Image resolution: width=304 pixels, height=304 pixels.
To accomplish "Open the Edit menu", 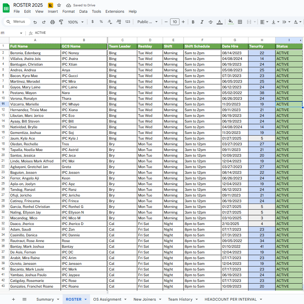I will click(x=27, y=11).
